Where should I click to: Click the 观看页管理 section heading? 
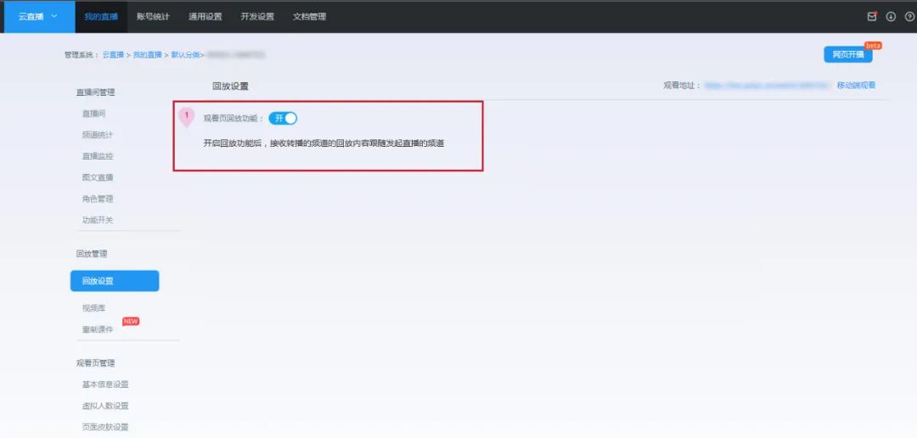pyautogui.click(x=95, y=362)
